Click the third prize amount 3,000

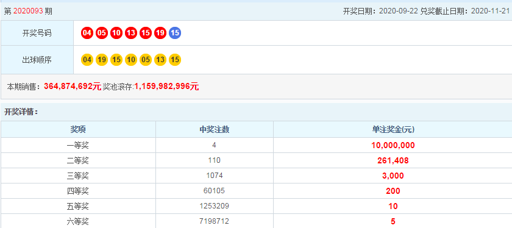pyautogui.click(x=393, y=176)
